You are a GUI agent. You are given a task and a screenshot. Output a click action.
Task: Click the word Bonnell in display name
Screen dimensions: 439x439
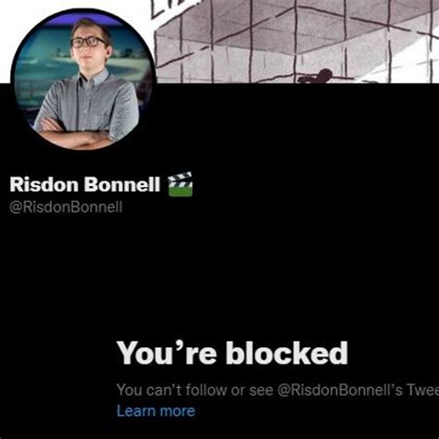pyautogui.click(x=122, y=184)
